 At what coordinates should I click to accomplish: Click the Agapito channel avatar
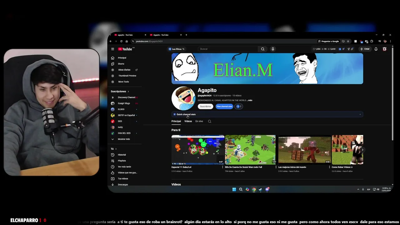pyautogui.click(x=183, y=98)
